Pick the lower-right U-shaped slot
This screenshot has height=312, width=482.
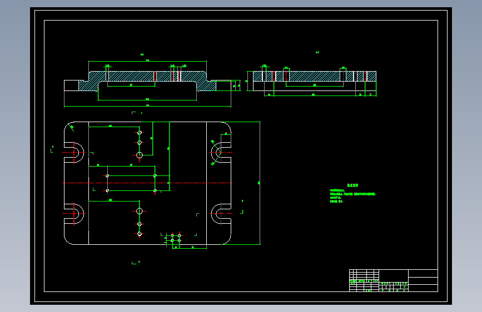pos(221,213)
